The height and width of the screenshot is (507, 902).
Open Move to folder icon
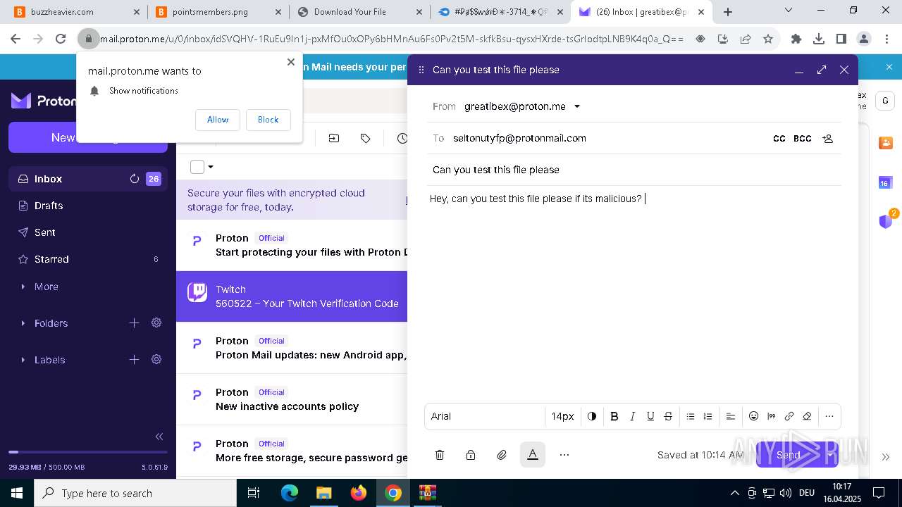(x=334, y=138)
